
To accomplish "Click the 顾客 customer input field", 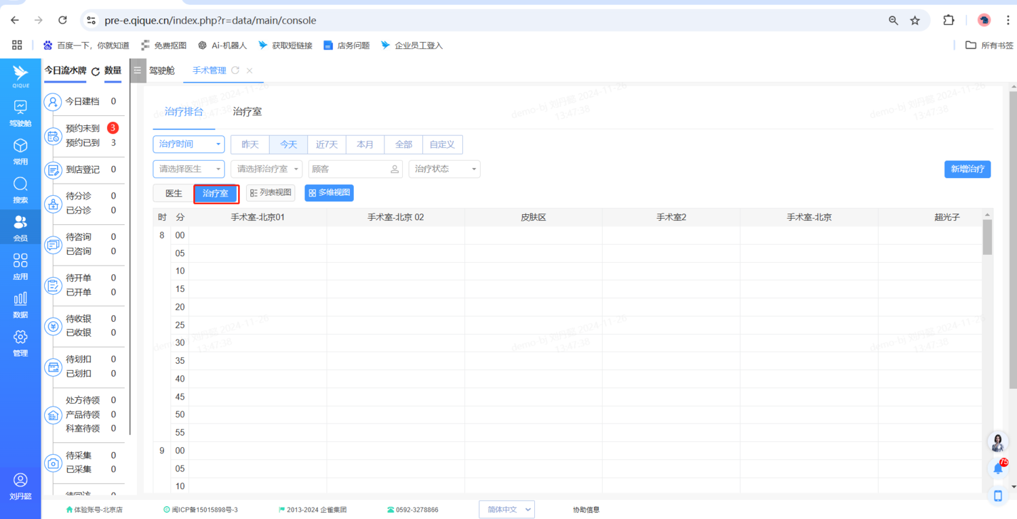I will (349, 169).
